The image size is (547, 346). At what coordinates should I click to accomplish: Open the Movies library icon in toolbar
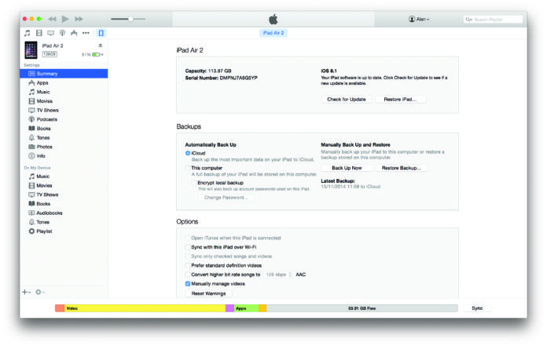click(x=39, y=33)
